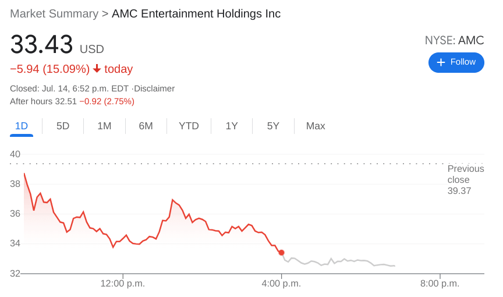
Task: Click the red closing price dot
Action: (281, 252)
